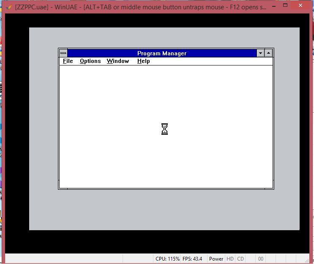The image size is (314, 264).
Task: Click the CPU: 115% status readout
Action: pos(167,259)
